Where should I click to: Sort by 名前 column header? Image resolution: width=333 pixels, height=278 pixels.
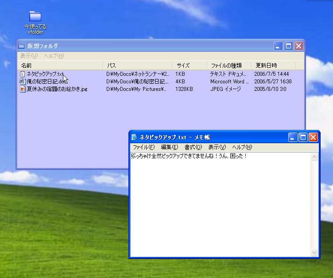(x=61, y=66)
